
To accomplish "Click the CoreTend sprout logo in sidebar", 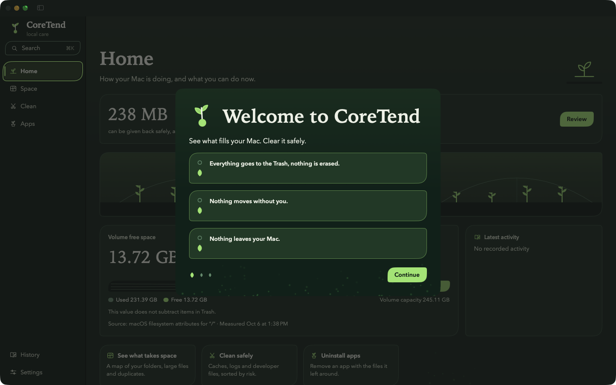I will (x=15, y=28).
